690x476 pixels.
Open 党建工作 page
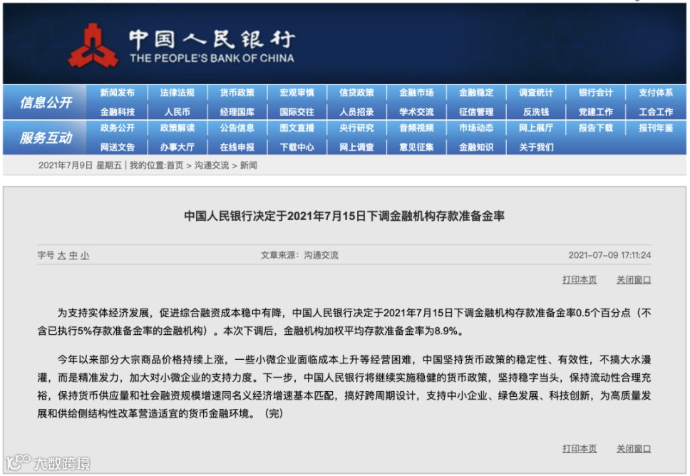tap(596, 112)
